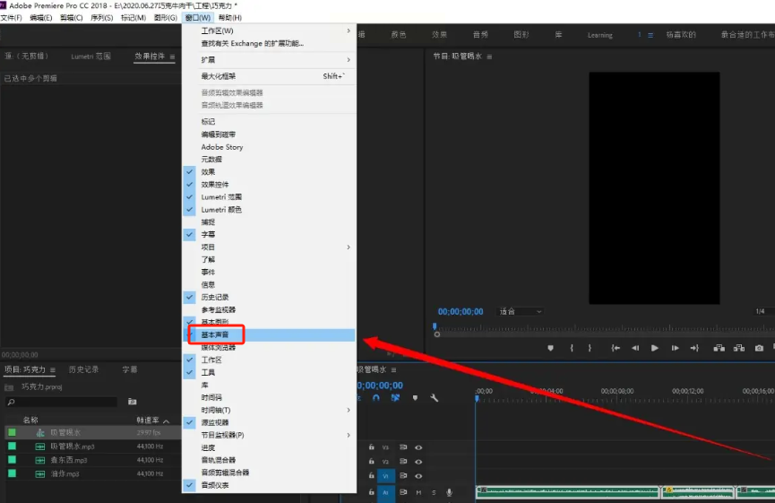This screenshot has height=503, width=775.
Task: Step forward one frame
Action: 675,348
